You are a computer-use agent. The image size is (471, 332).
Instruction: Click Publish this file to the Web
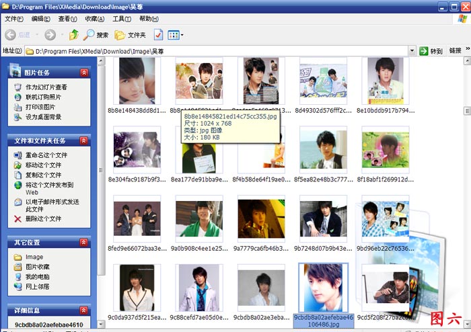(50, 188)
